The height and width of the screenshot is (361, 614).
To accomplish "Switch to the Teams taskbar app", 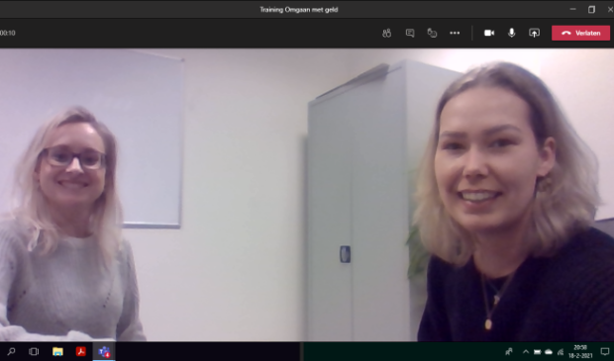I will pos(104,352).
